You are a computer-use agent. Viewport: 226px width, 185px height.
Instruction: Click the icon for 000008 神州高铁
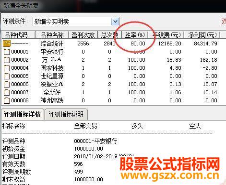click(x=7, y=100)
